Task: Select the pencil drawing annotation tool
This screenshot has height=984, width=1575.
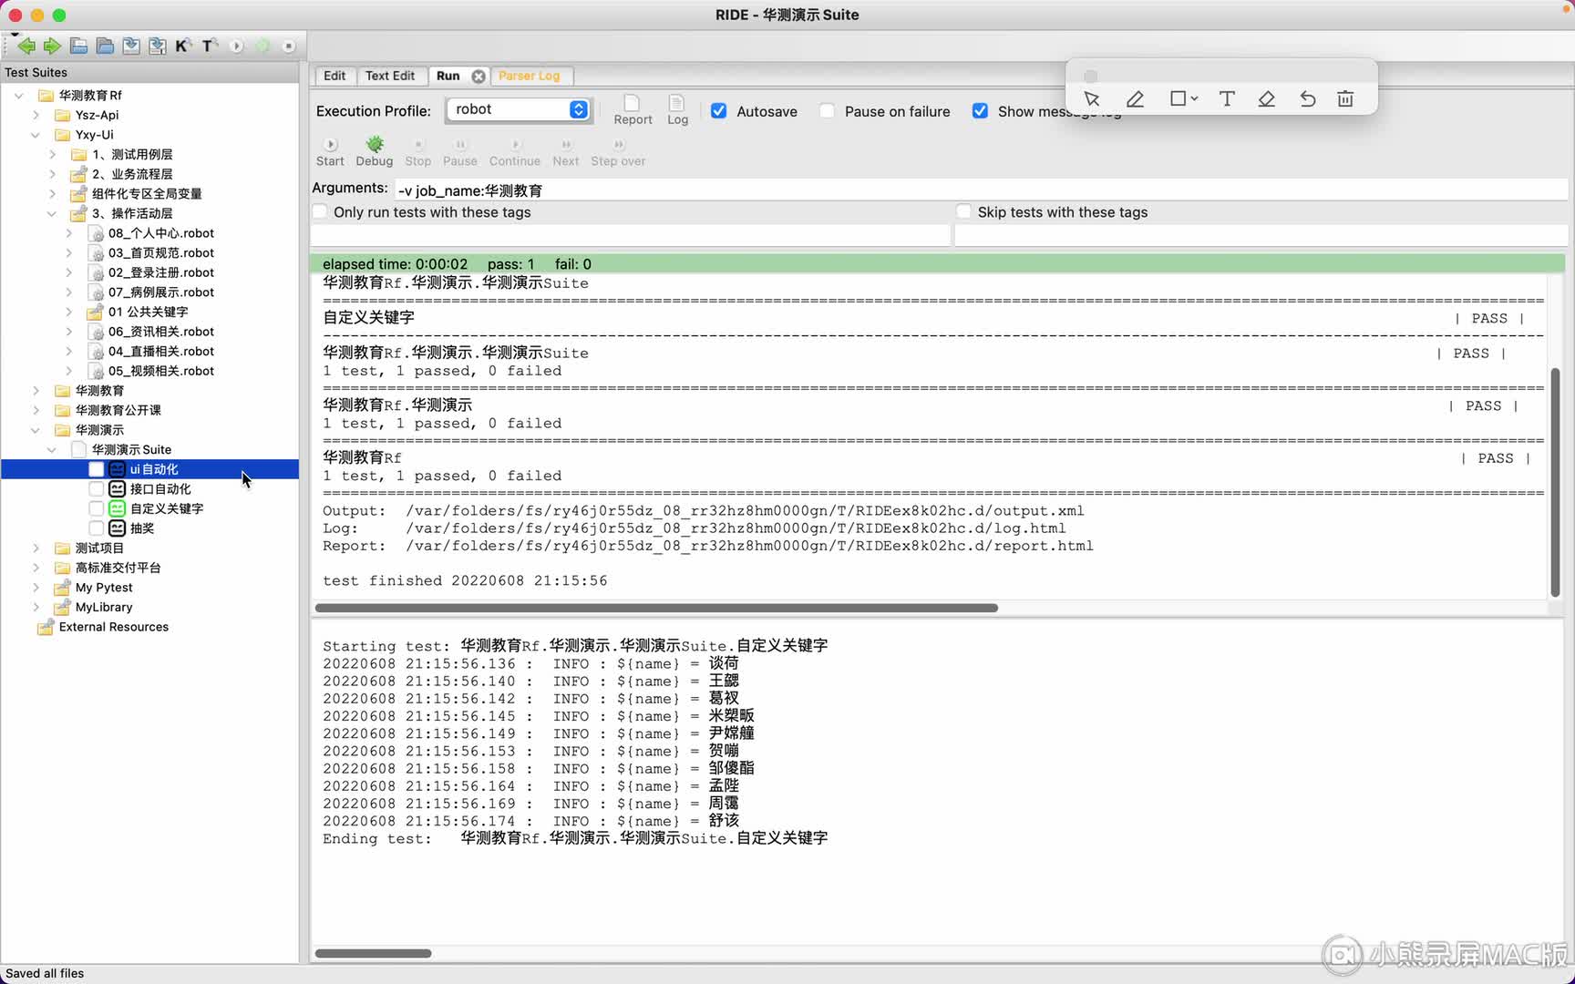Action: pyautogui.click(x=1135, y=99)
